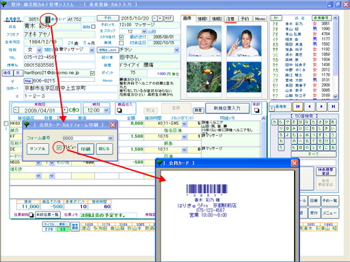Open the form number 0003 dropdown

click(x=111, y=138)
